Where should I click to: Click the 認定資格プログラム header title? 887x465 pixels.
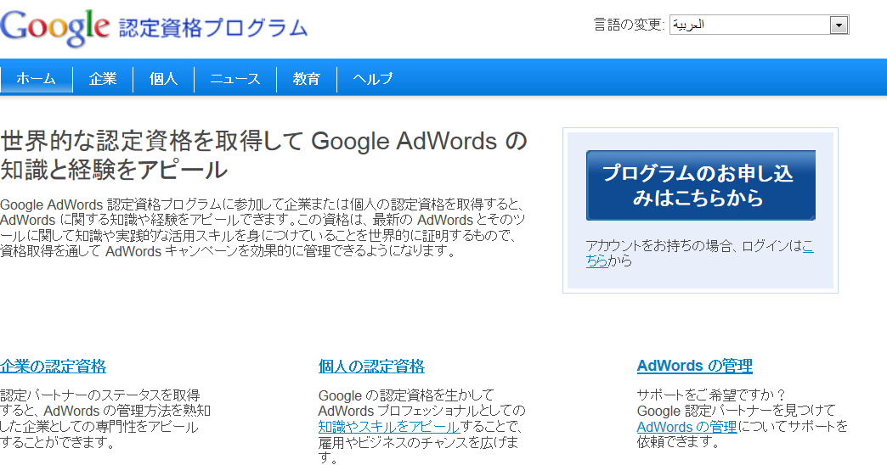[213, 28]
